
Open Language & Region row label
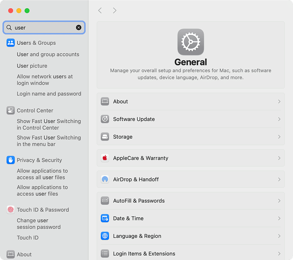[x=137, y=236]
